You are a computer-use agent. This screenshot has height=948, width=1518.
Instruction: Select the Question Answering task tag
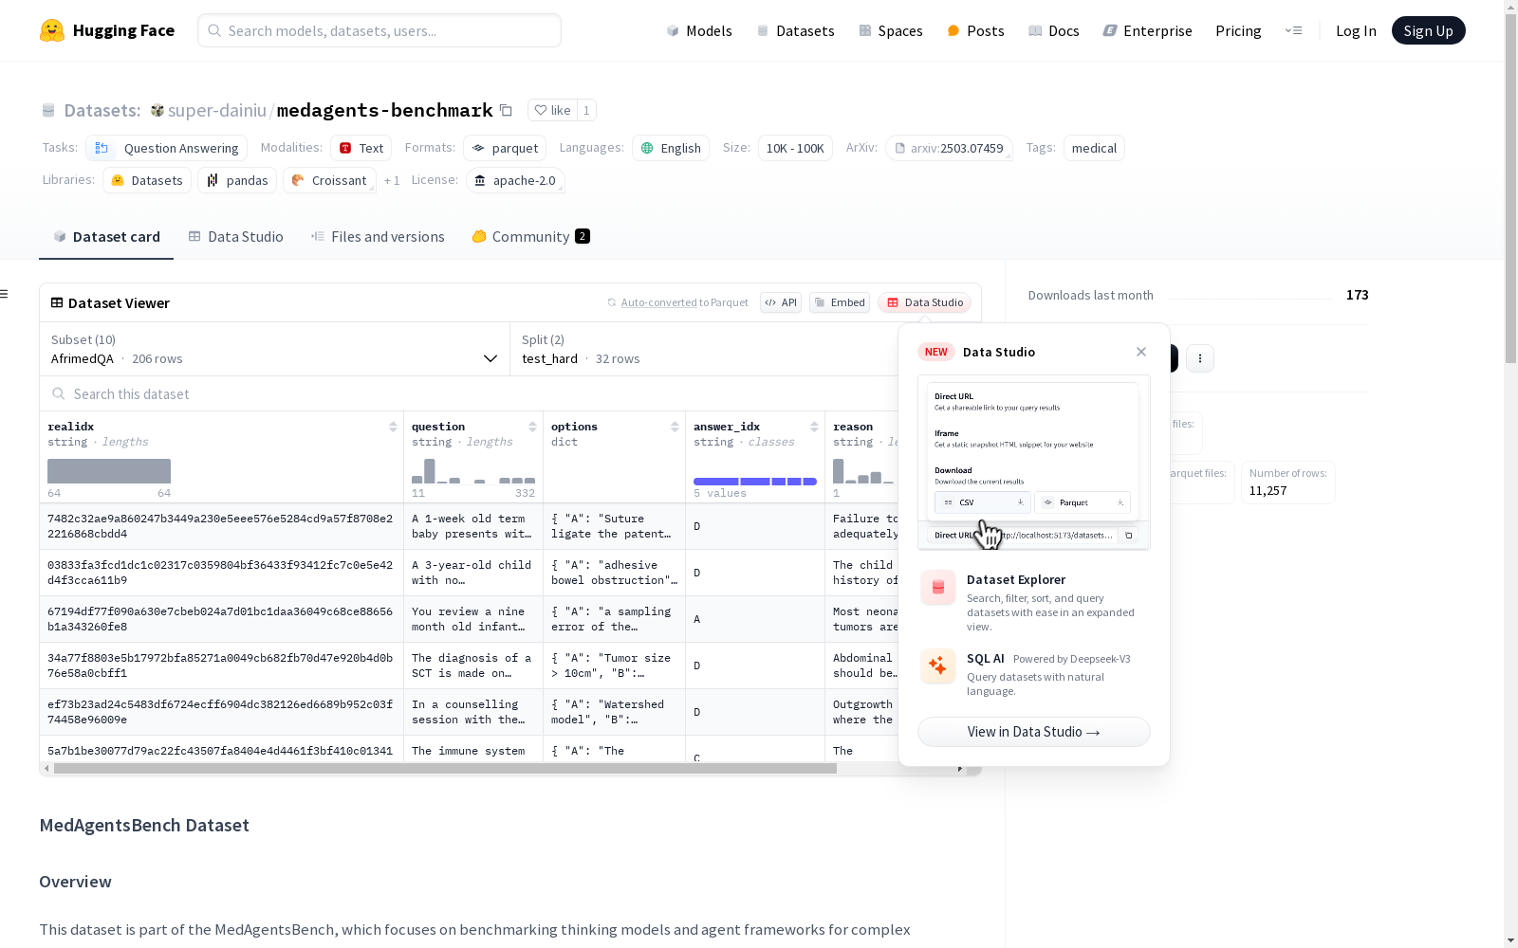(x=166, y=148)
